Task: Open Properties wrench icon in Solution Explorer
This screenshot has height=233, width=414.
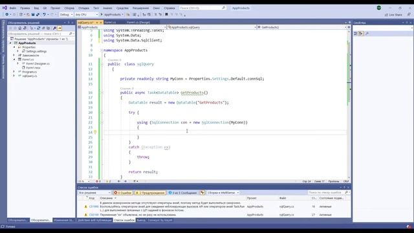Action: tap(54, 28)
